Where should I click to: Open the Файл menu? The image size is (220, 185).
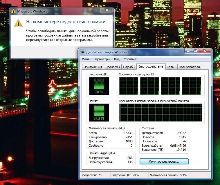click(x=86, y=59)
